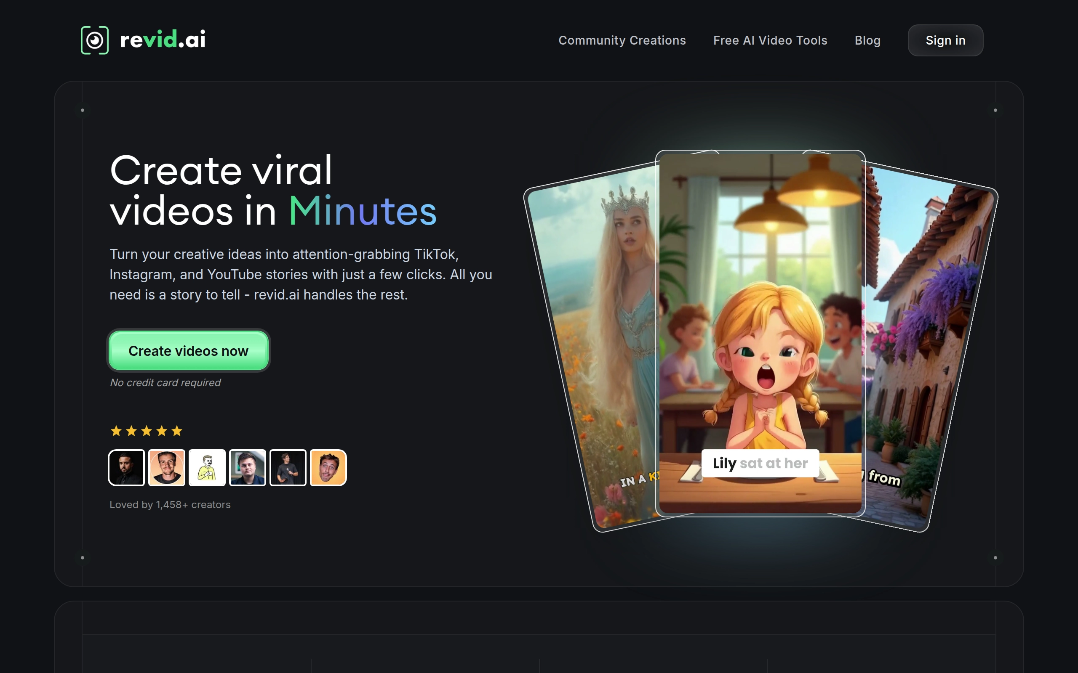Image resolution: width=1078 pixels, height=673 pixels.
Task: Click the second smiling man avatar
Action: (167, 467)
